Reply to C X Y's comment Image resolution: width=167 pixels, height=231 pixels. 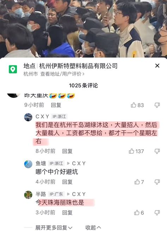pos(67,151)
